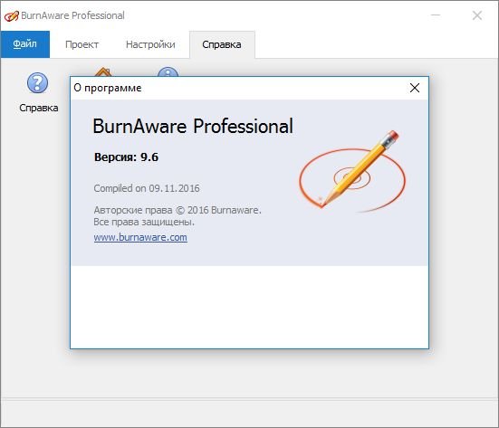499x428 pixels.
Task: Minimize the BurnAware Professional window
Action: [x=436, y=15]
